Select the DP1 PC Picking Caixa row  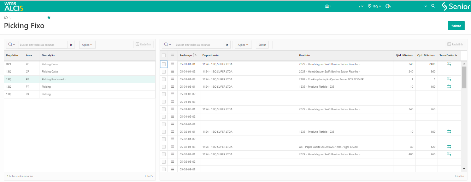[x=80, y=64]
